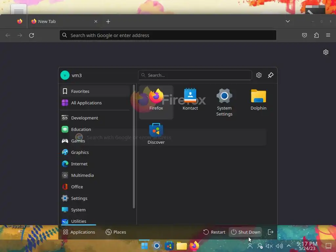Click the launcher category scrollbar
Screen dimensions: 336x252
(134, 147)
